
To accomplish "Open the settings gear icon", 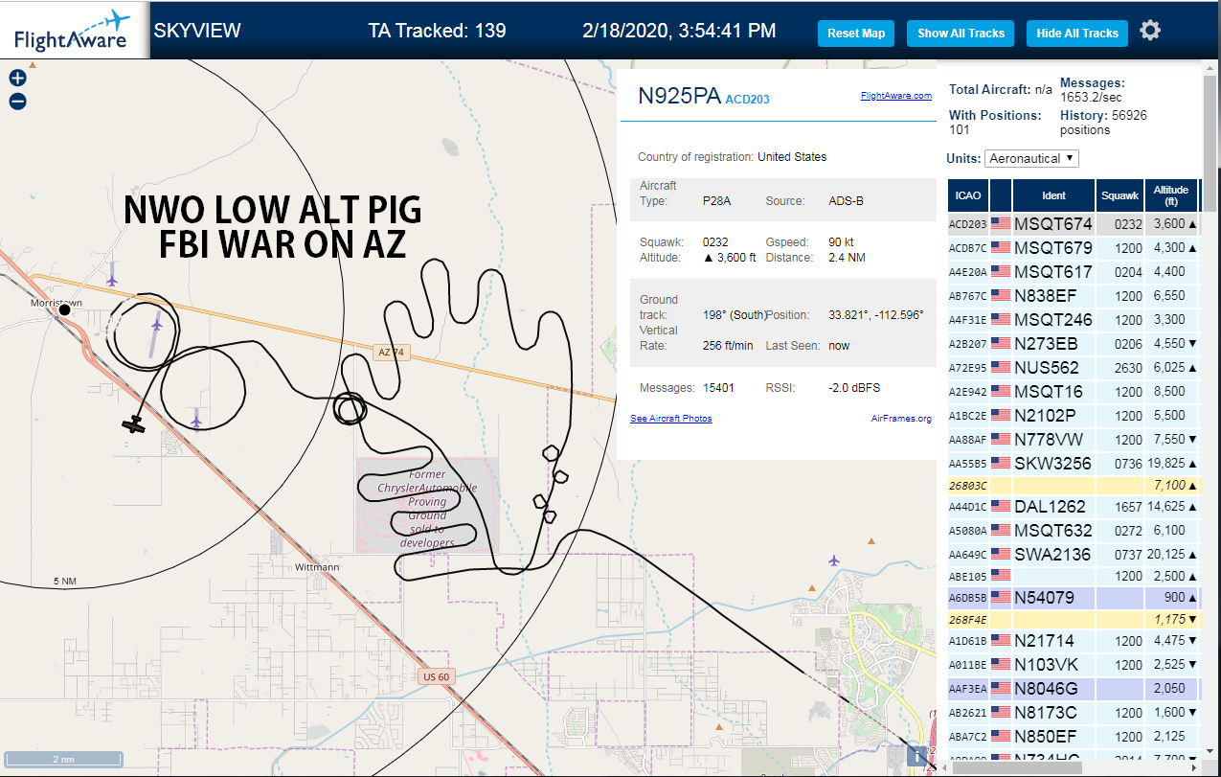I will coord(1150,31).
